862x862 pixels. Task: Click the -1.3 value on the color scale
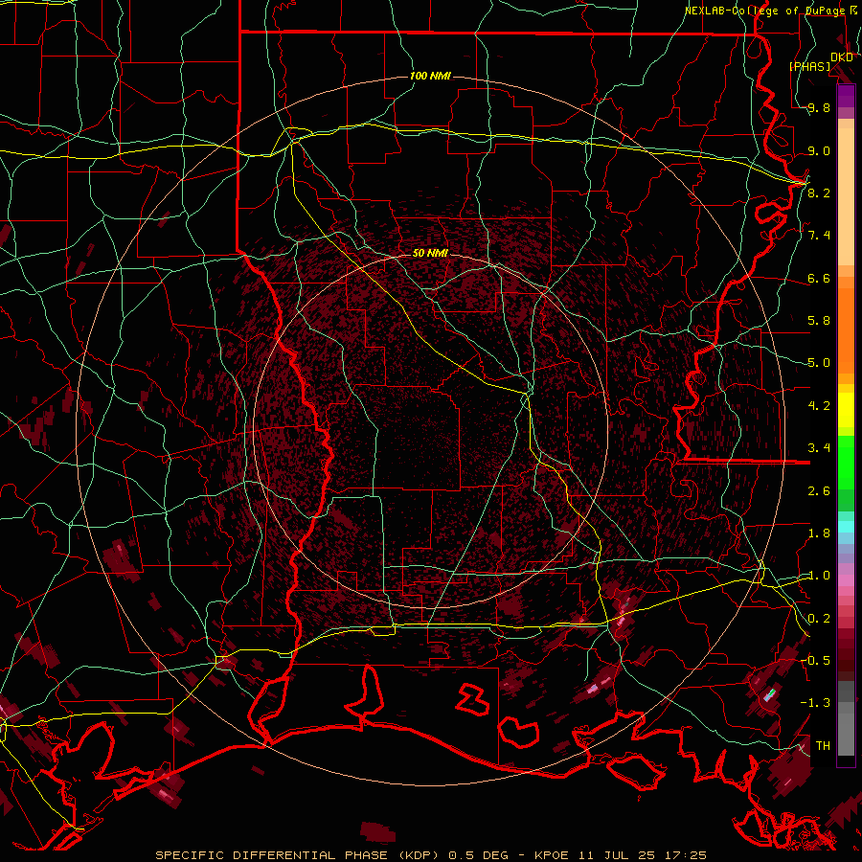[x=815, y=703]
